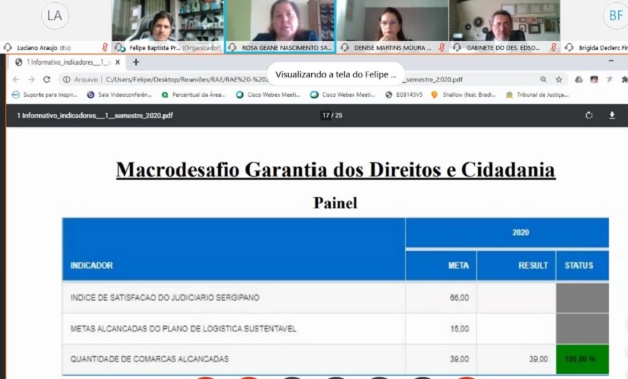
Task: Open the Suporte para Inspir bookmark
Action: [x=45, y=95]
